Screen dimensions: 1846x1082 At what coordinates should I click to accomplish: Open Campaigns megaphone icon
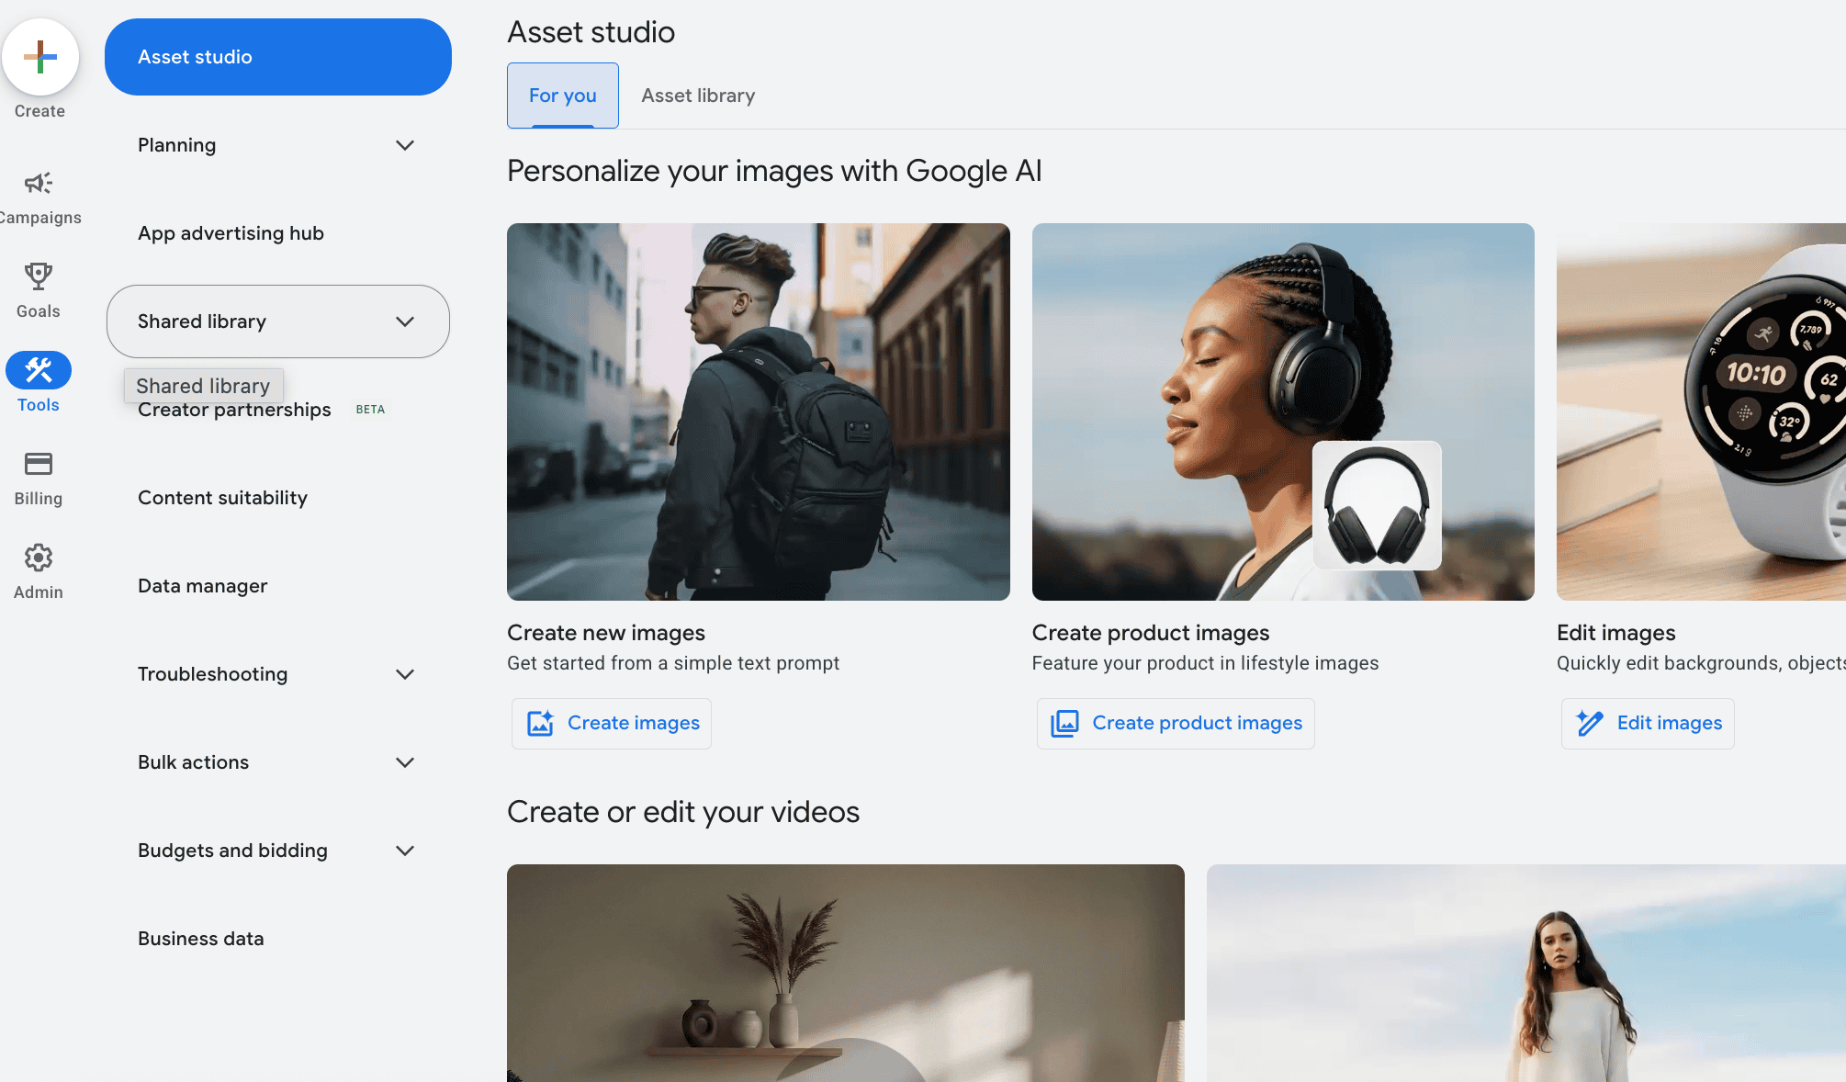(x=39, y=183)
